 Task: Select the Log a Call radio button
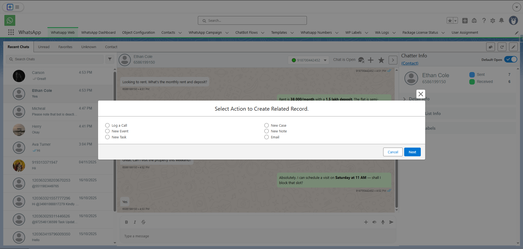(107, 125)
